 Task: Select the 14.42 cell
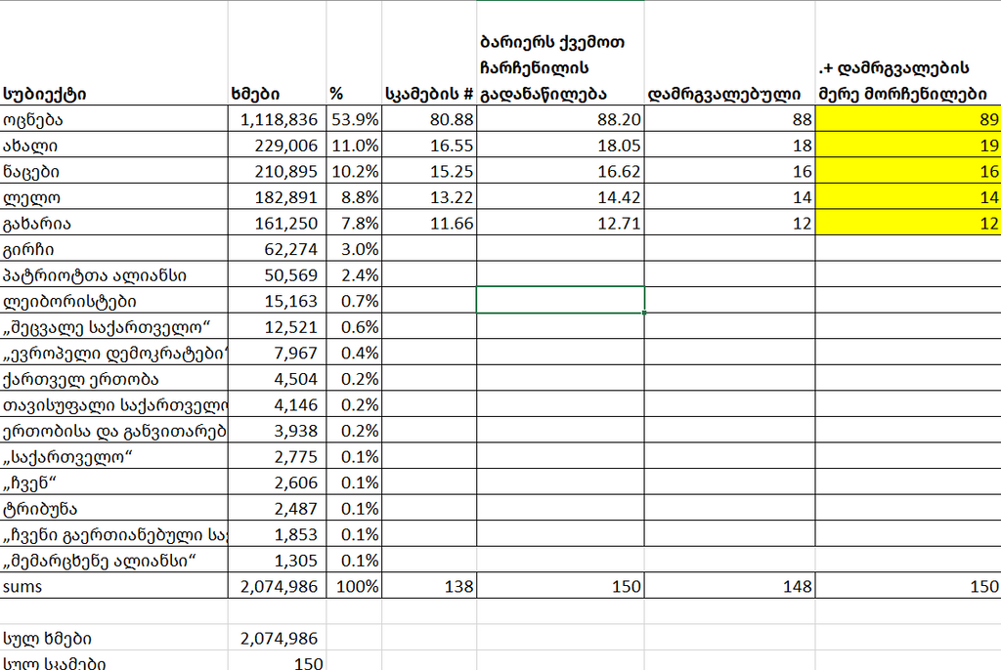[560, 197]
